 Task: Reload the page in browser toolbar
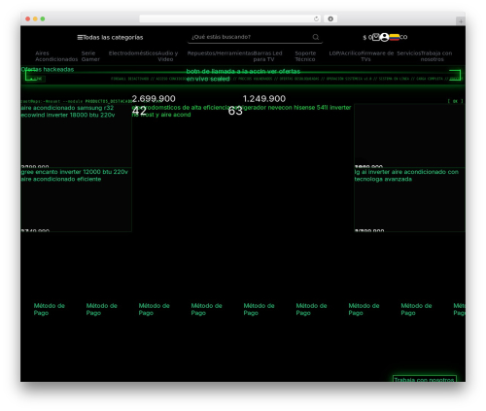click(x=316, y=19)
